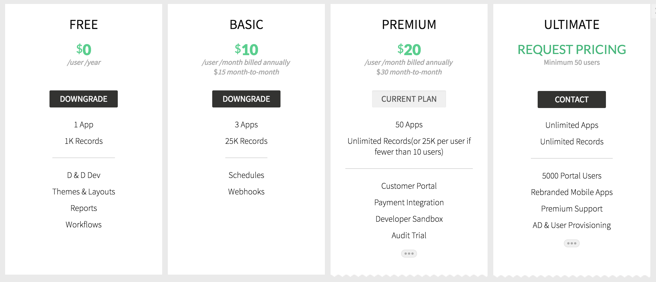Select Customer Portal feature text

(x=409, y=186)
